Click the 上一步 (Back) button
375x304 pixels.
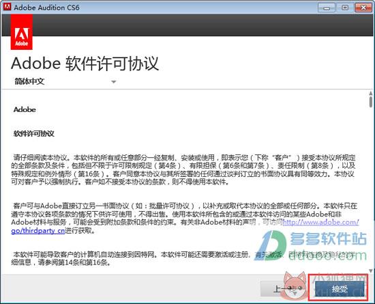[x=284, y=289]
